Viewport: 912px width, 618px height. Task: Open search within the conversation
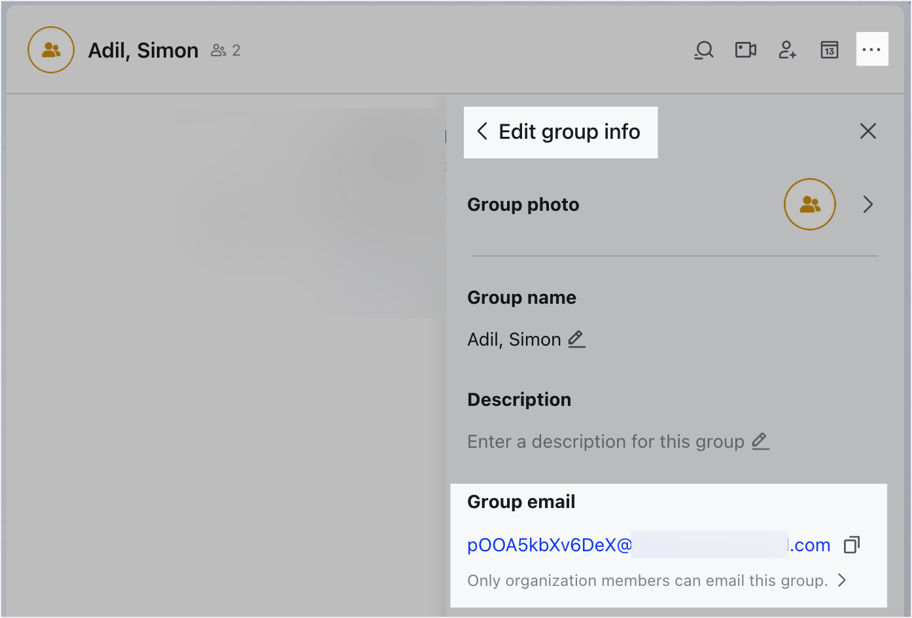pos(703,50)
